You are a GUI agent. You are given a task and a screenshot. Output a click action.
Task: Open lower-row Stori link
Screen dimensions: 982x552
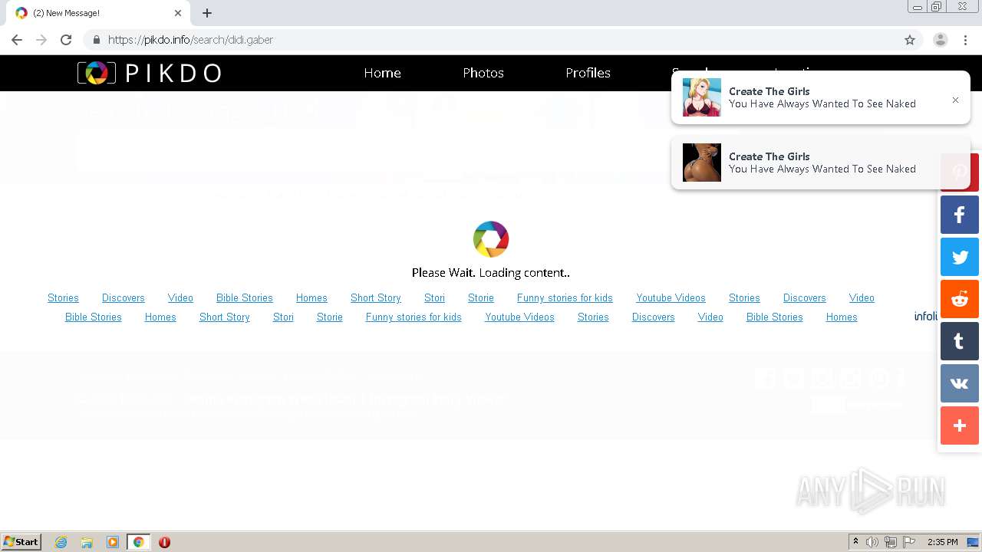coord(283,317)
